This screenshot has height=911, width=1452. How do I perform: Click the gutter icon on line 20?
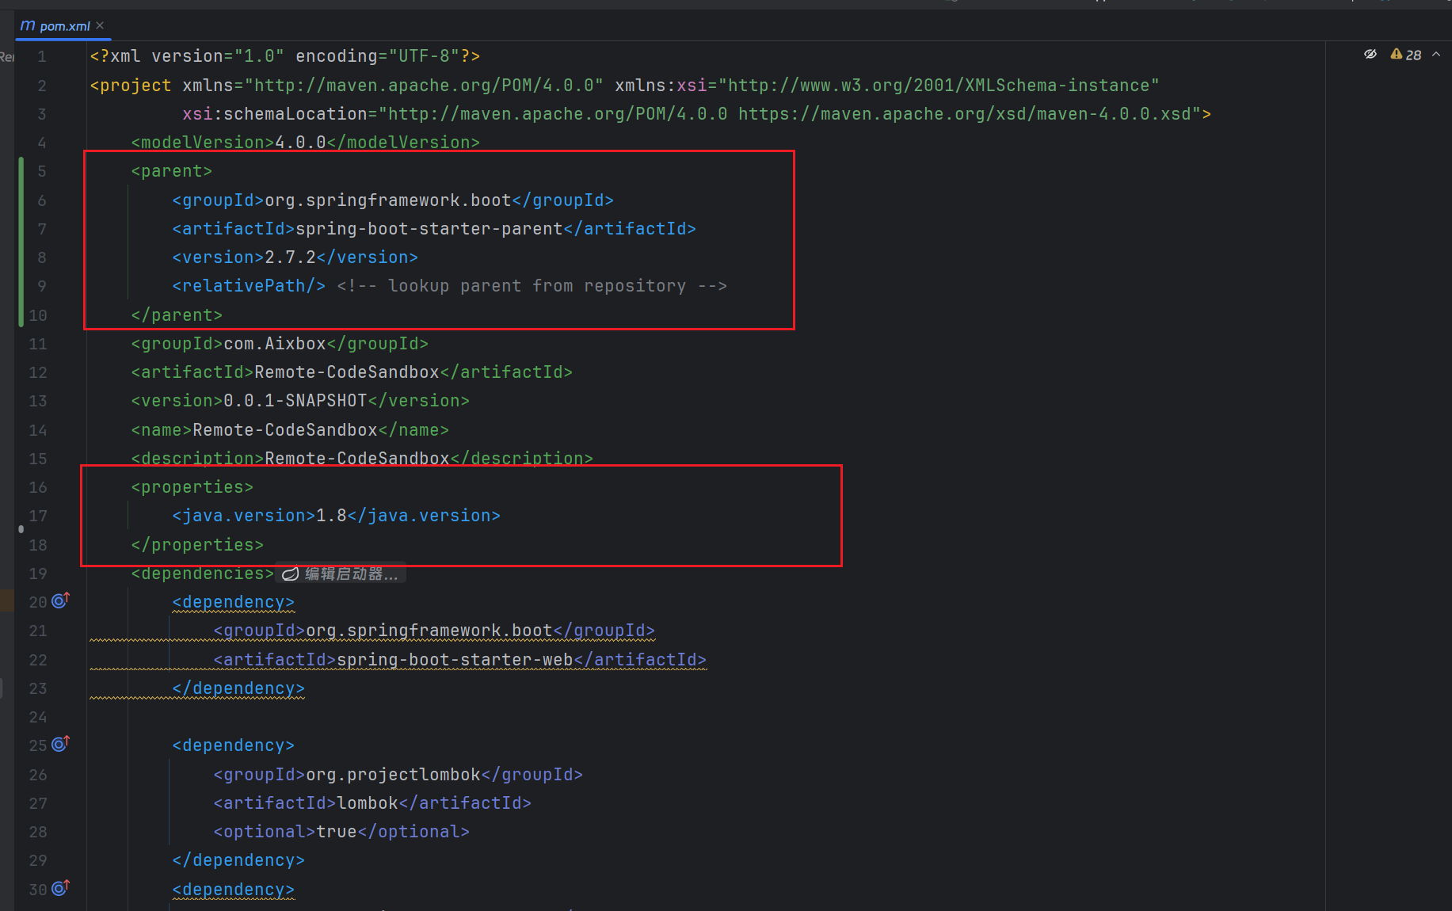click(x=60, y=601)
